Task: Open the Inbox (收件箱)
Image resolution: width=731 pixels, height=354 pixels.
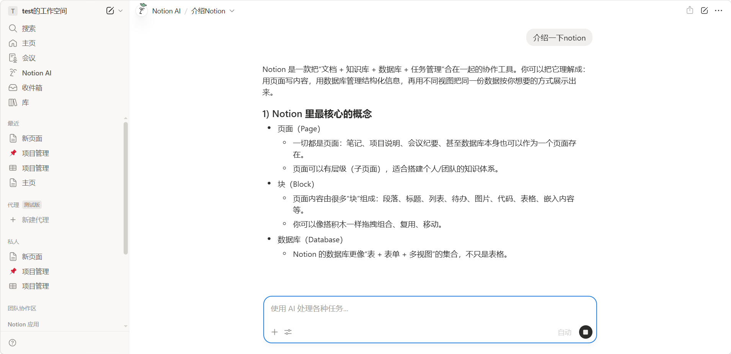Action: coord(32,88)
